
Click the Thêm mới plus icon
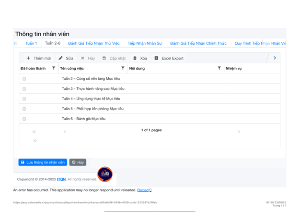coord(28,58)
